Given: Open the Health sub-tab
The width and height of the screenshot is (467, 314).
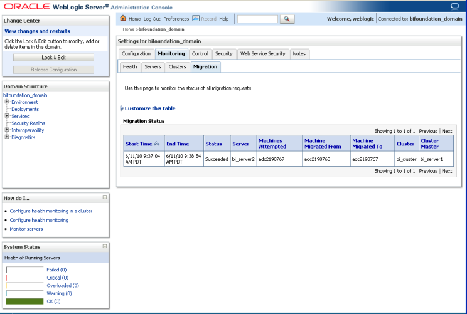Looking at the screenshot, I should tap(130, 67).
